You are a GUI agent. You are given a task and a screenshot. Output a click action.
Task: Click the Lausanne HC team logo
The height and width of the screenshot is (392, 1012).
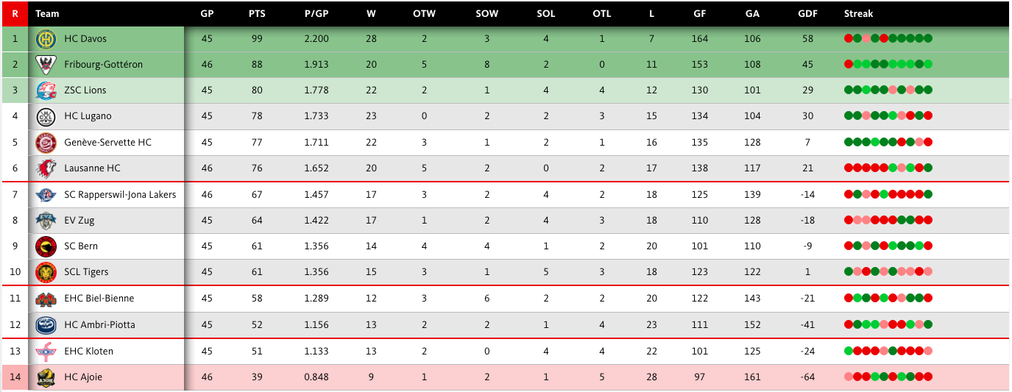tap(46, 168)
